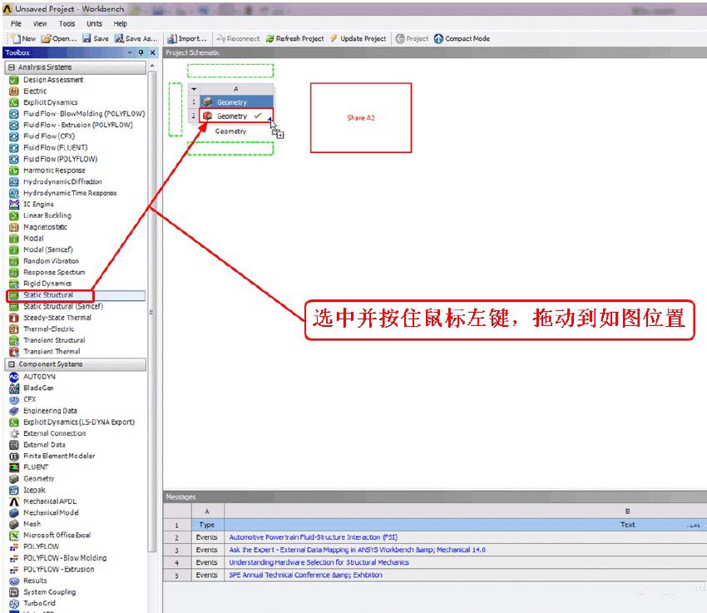The height and width of the screenshot is (613, 707).
Task: Select the Engineering Data icon
Action: [x=14, y=411]
